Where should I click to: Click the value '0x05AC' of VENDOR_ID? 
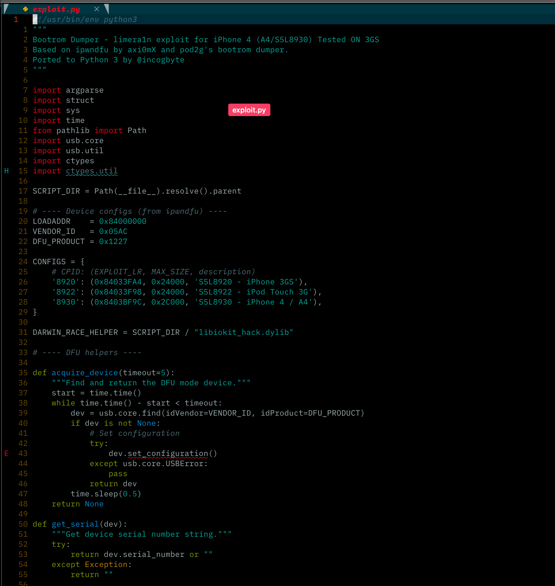point(113,232)
